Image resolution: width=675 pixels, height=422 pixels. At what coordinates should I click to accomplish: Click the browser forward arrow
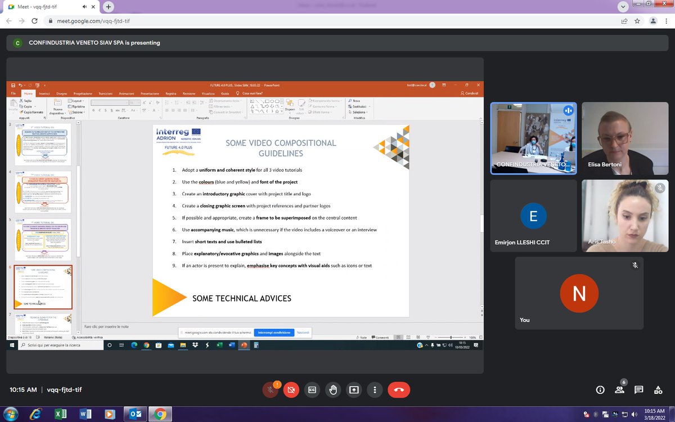(21, 21)
